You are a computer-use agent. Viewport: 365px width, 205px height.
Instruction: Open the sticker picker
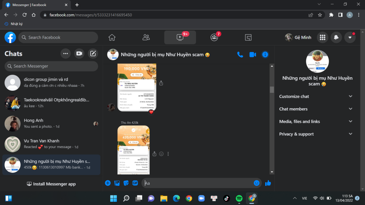(126, 183)
